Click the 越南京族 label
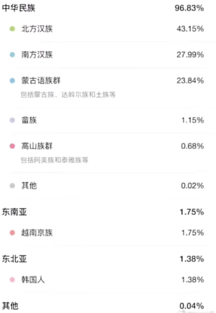 coord(37,233)
